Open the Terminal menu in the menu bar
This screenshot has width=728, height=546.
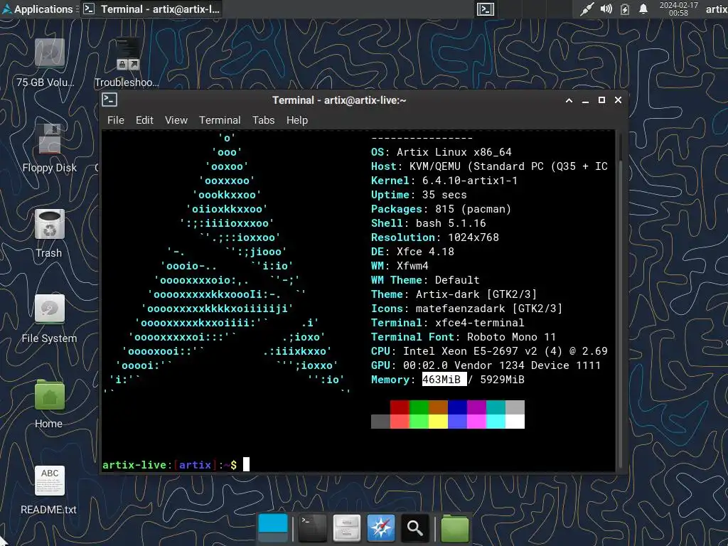[220, 120]
